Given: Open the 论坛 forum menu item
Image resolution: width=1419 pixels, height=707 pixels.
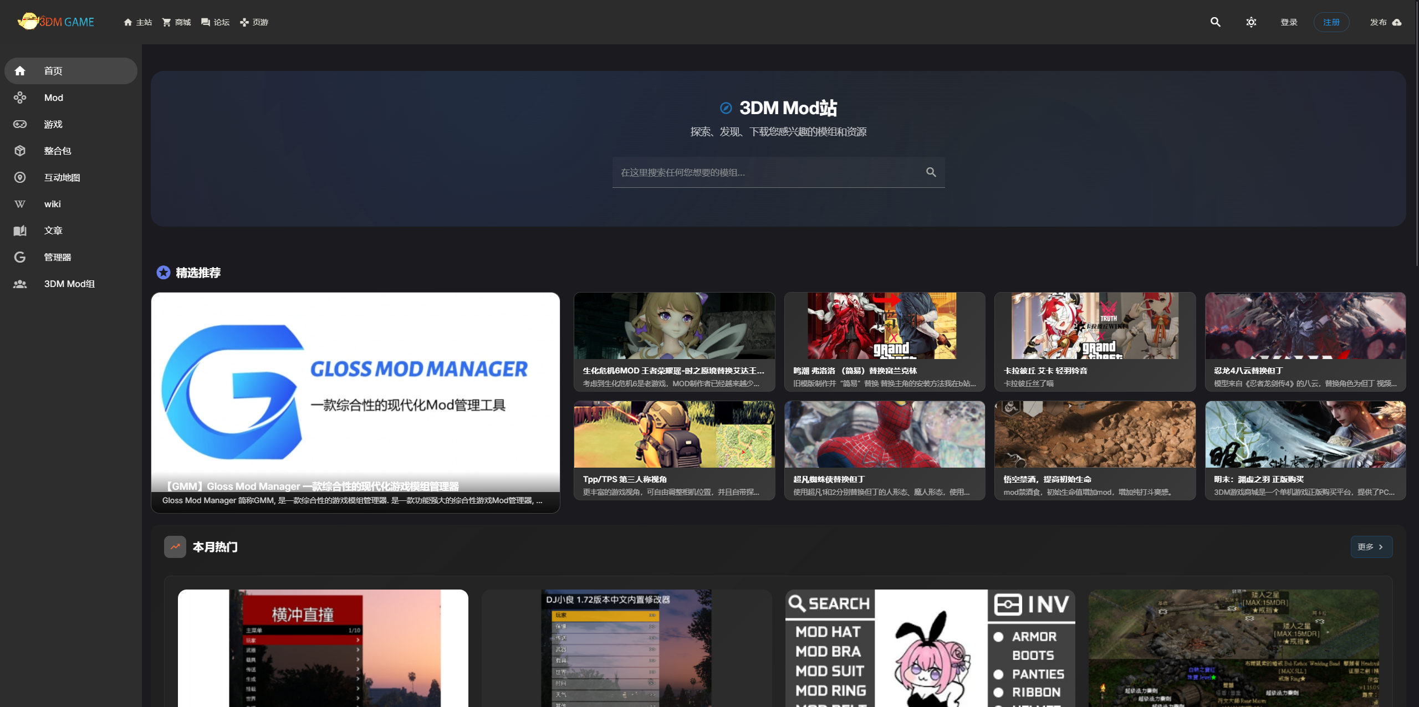Looking at the screenshot, I should [x=215, y=22].
